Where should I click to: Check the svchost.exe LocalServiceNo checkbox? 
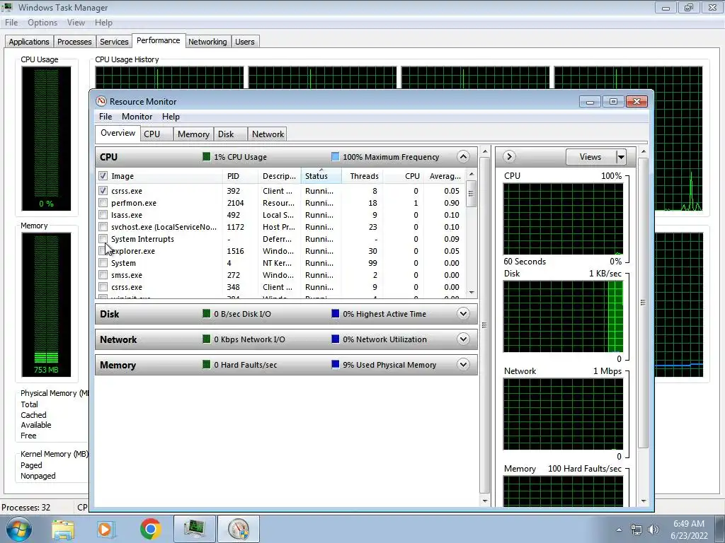103,227
